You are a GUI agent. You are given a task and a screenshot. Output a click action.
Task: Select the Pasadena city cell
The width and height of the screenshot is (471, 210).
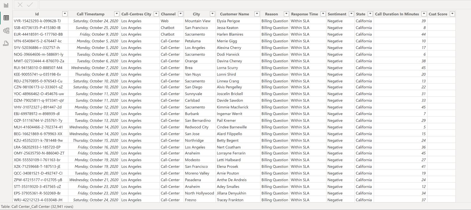point(193,180)
